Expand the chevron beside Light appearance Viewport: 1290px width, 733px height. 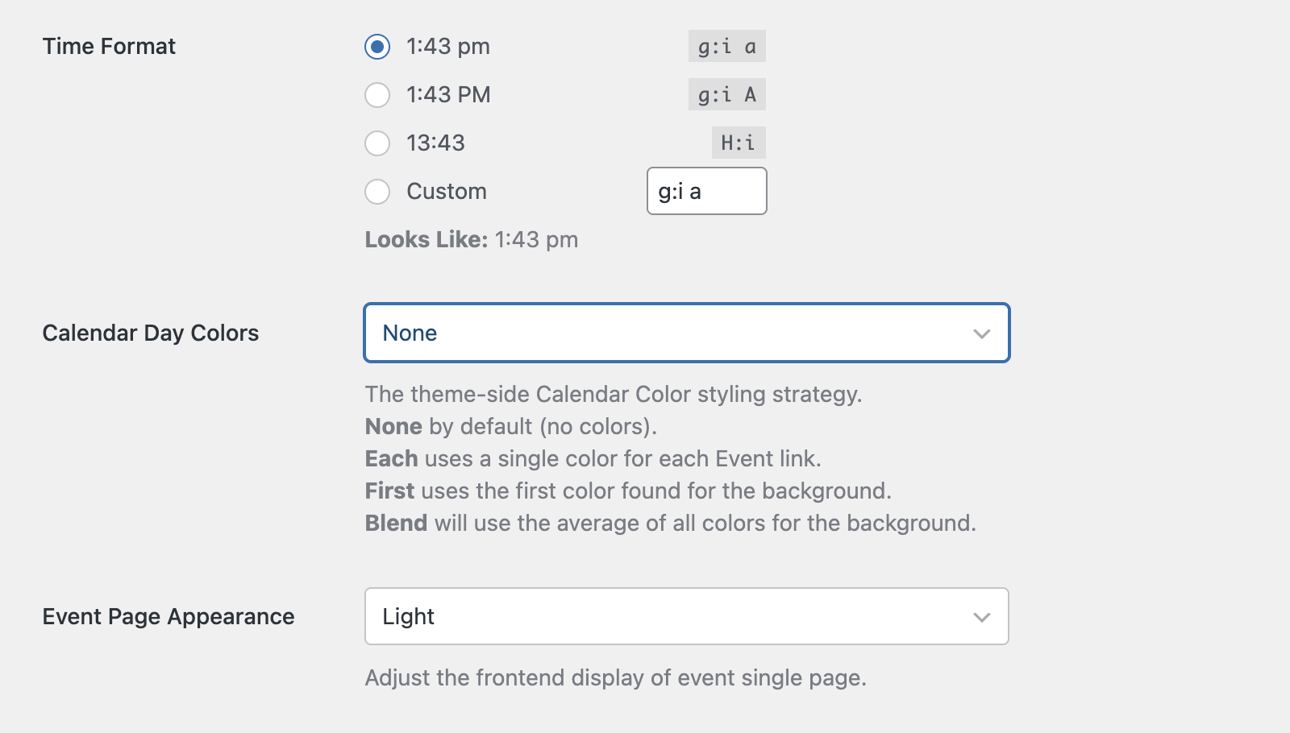982,616
